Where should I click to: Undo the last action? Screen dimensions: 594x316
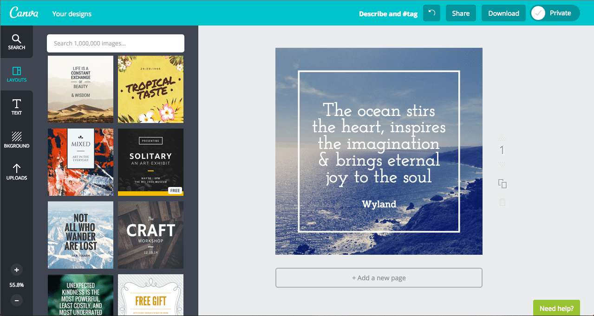point(431,13)
